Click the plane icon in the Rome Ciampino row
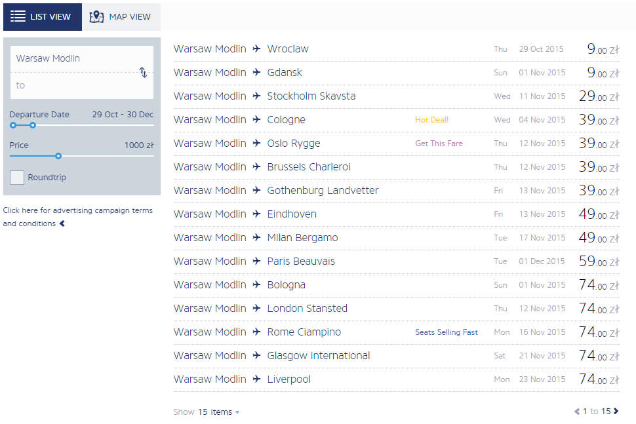636x424 pixels. click(256, 332)
